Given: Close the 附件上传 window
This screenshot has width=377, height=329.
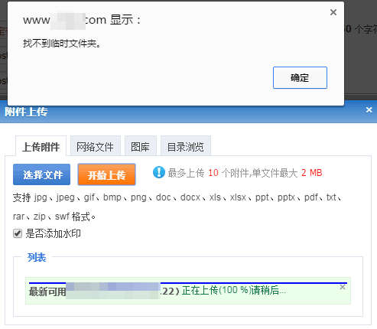Looking at the screenshot, I should point(369,110).
